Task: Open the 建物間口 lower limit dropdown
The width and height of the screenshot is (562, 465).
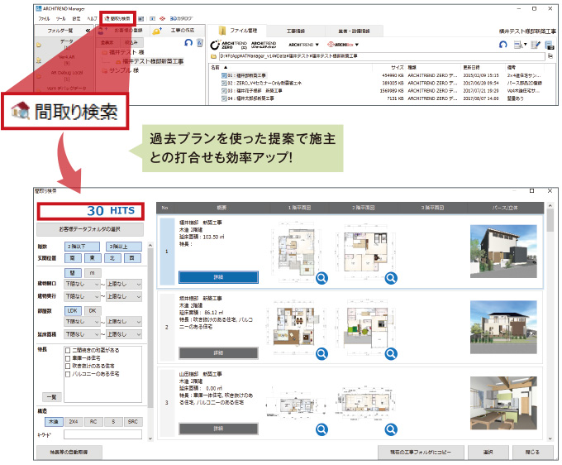Action: click(82, 284)
